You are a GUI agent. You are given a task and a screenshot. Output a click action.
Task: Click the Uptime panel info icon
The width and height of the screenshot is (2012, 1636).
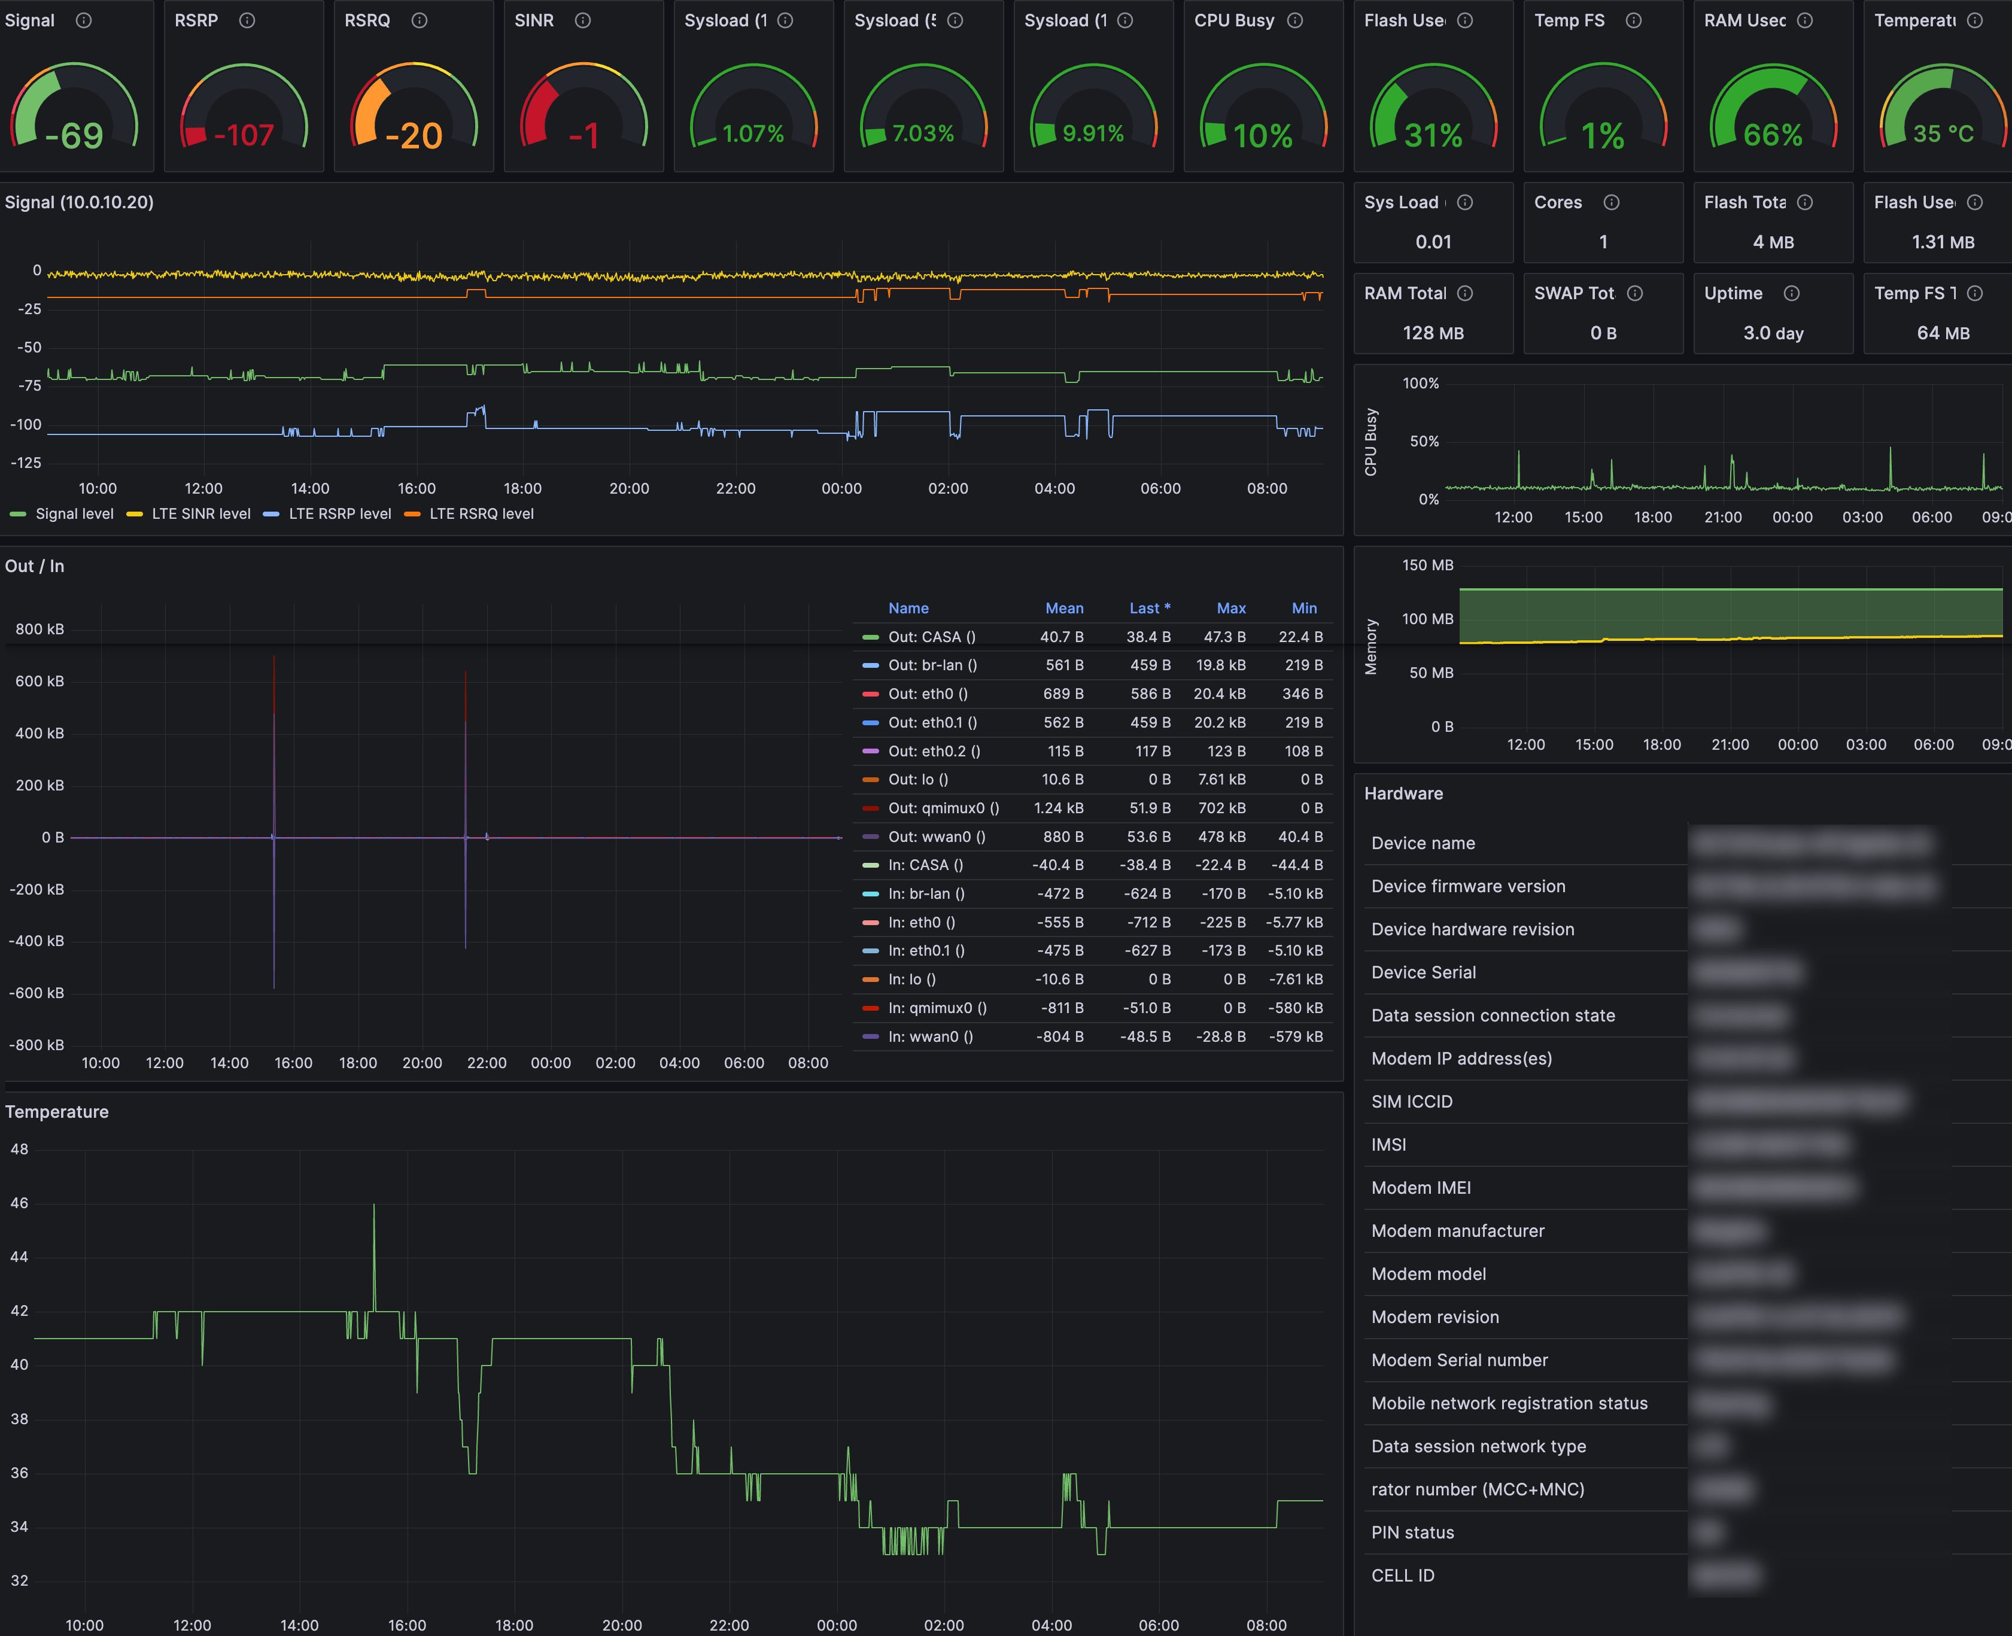click(x=1792, y=294)
